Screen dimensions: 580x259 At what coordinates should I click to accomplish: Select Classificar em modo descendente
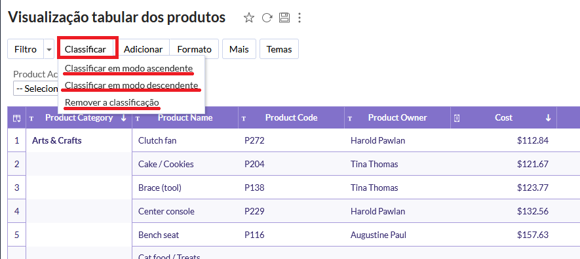[x=131, y=85]
